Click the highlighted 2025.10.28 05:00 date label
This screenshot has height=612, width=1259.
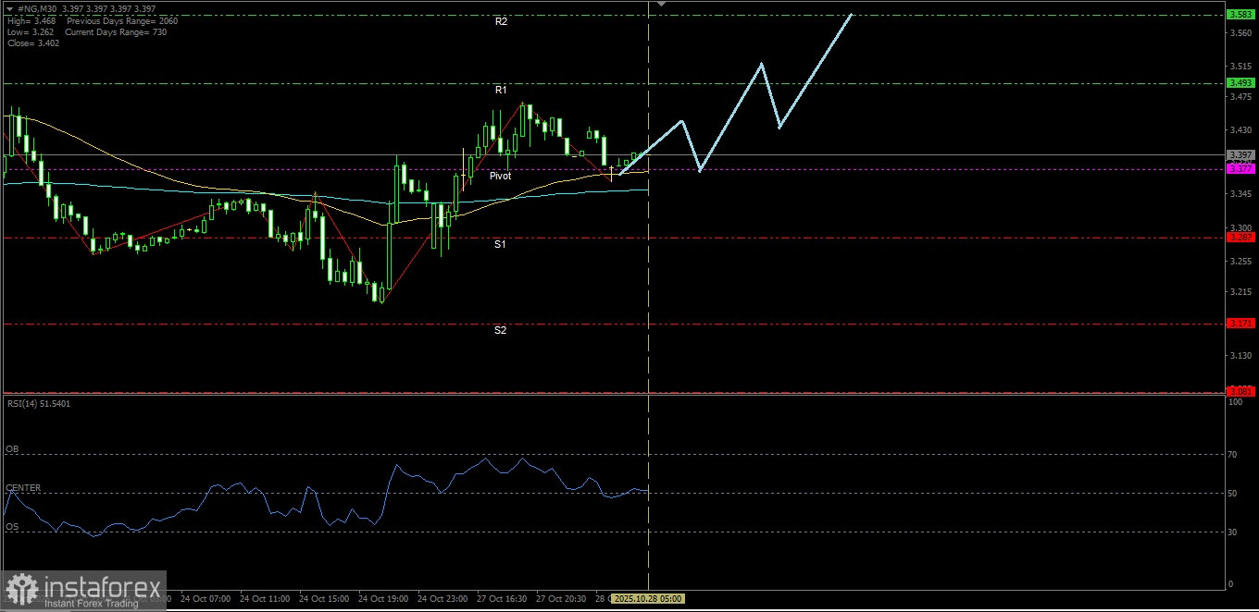(x=649, y=599)
